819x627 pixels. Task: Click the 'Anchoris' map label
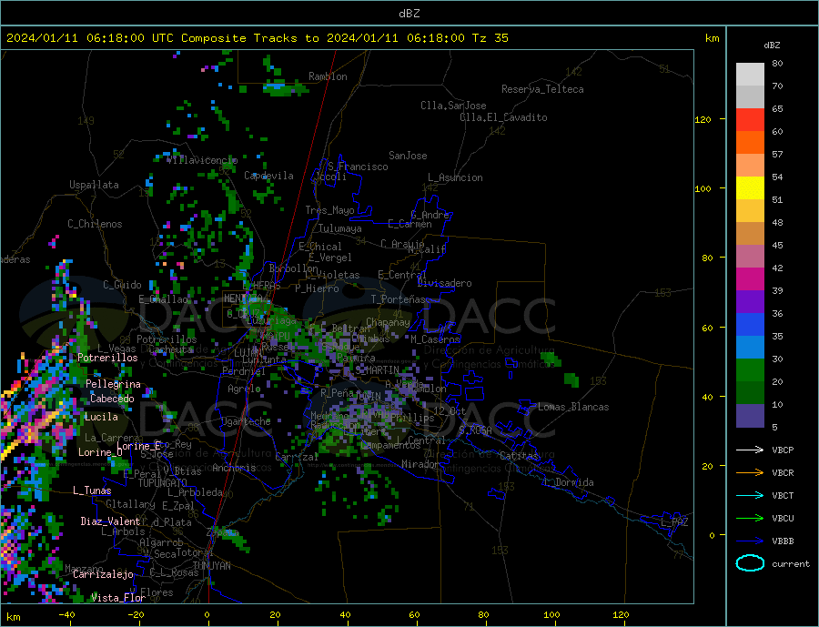234,468
